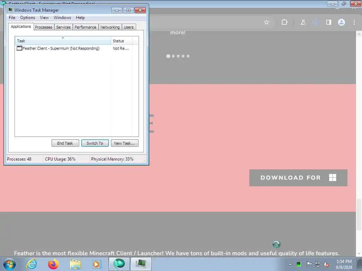The image size is (362, 271).
Task: Select the Feather Client task icon
Action: (x=19, y=48)
